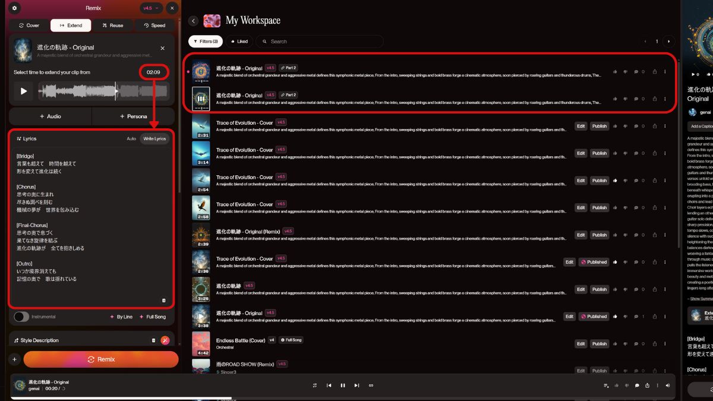Like the Endless Battle (Cover) song

point(615,344)
